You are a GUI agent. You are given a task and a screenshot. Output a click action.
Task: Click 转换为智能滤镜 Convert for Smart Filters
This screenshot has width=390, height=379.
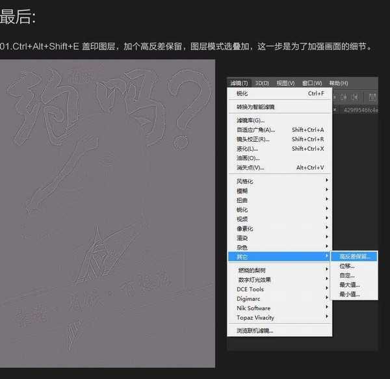[255, 107]
